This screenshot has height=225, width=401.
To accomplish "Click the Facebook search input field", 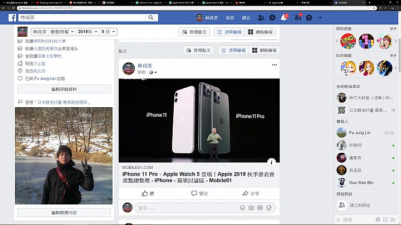I will pyautogui.click(x=81, y=17).
